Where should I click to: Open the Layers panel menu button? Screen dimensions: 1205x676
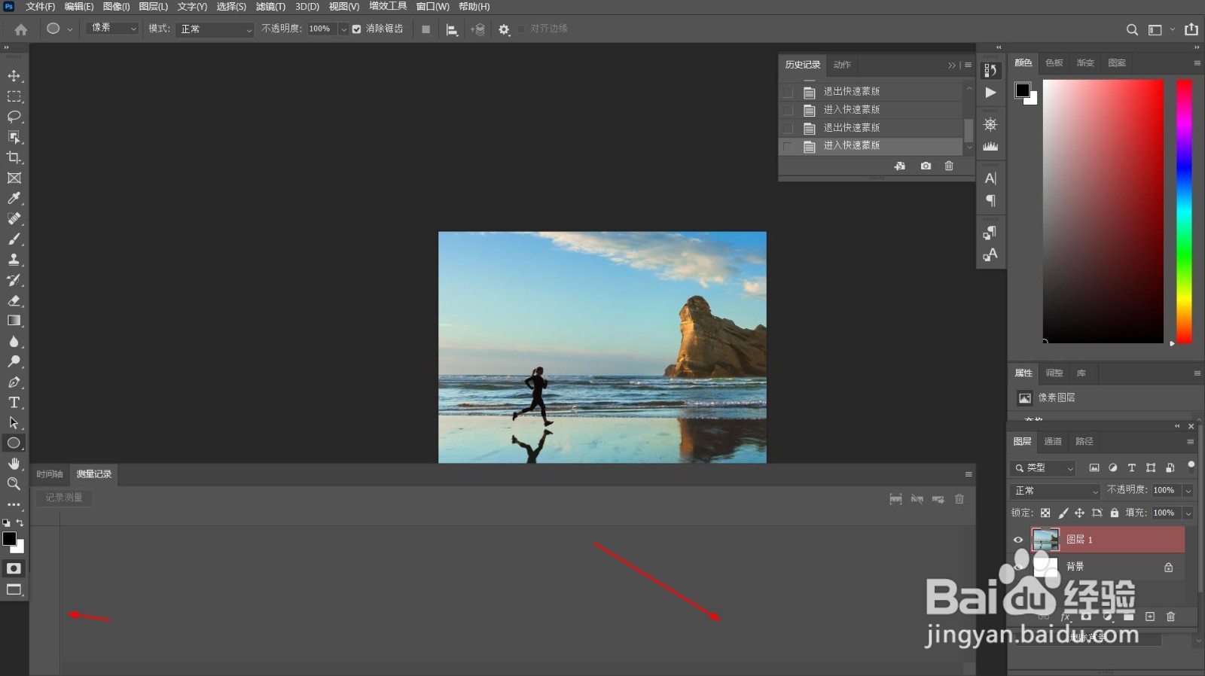click(x=1191, y=442)
